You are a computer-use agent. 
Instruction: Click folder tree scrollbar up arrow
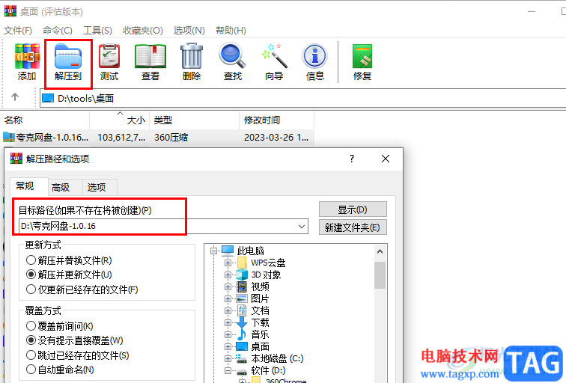click(x=380, y=251)
